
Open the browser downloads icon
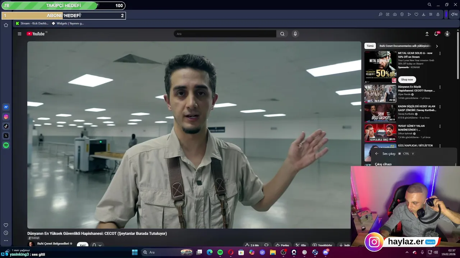[423, 14]
